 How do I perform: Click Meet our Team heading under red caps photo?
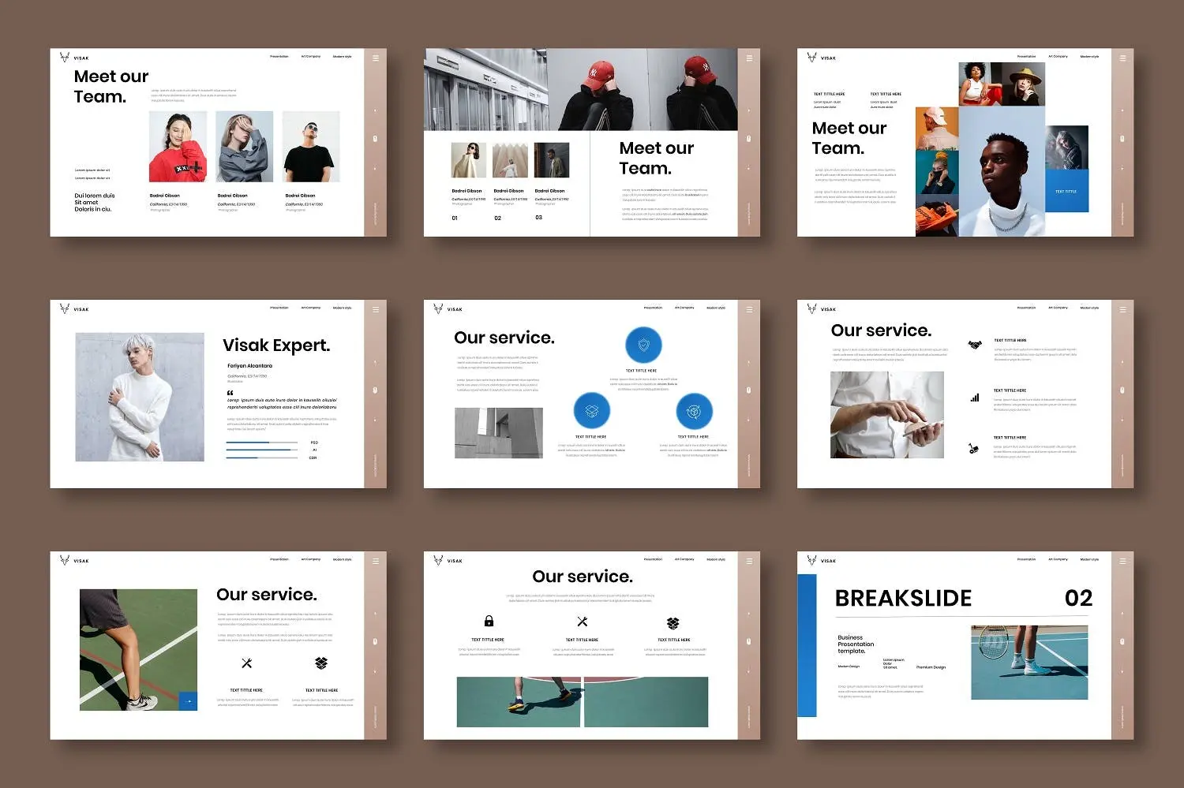click(x=657, y=158)
